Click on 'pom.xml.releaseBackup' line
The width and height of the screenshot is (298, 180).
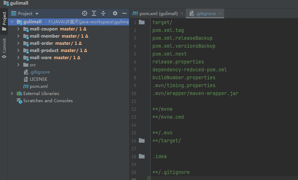[183, 38]
